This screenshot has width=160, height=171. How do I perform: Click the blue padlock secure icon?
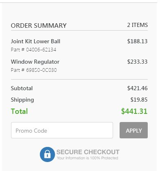(47, 154)
